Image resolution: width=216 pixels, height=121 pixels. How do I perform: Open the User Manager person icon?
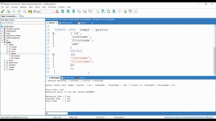57,11
